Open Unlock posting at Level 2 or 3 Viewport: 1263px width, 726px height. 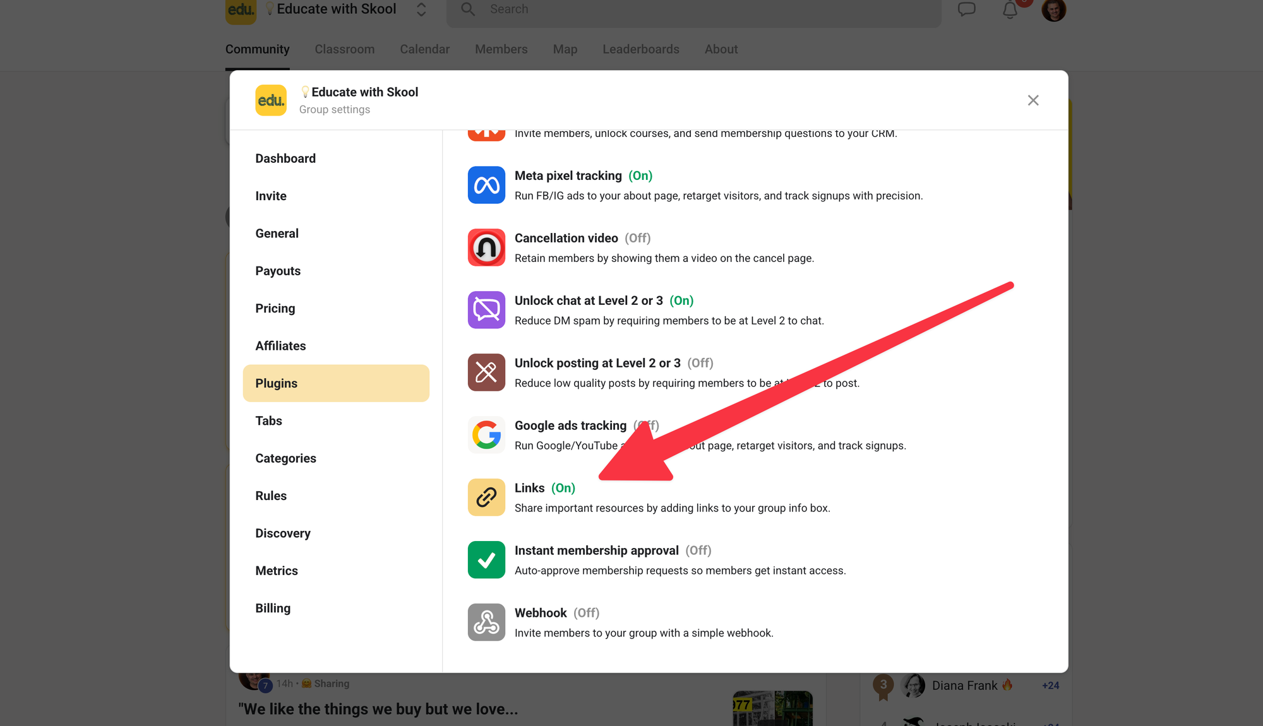point(597,363)
